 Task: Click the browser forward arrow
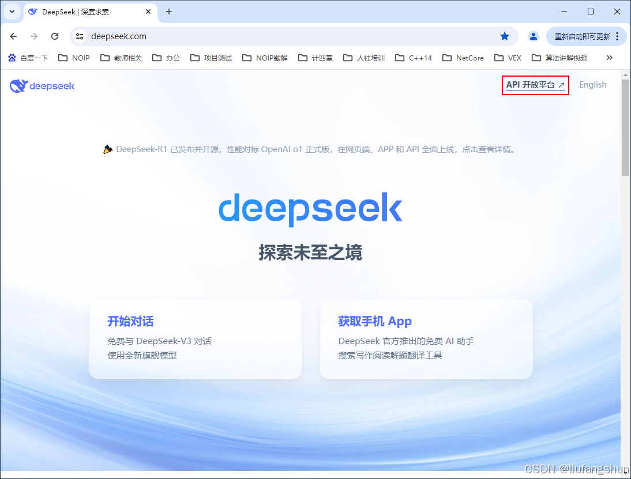click(x=34, y=36)
